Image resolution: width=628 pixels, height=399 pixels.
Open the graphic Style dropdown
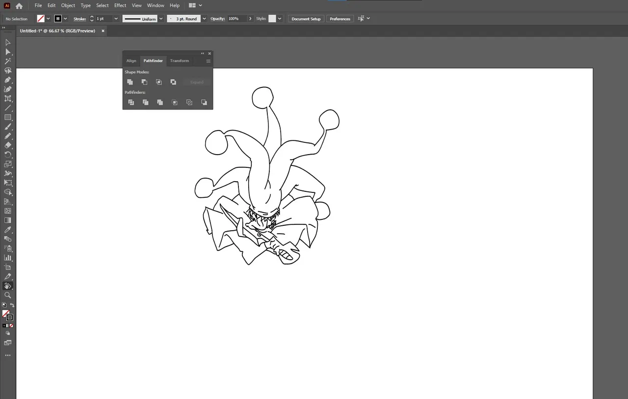[280, 19]
